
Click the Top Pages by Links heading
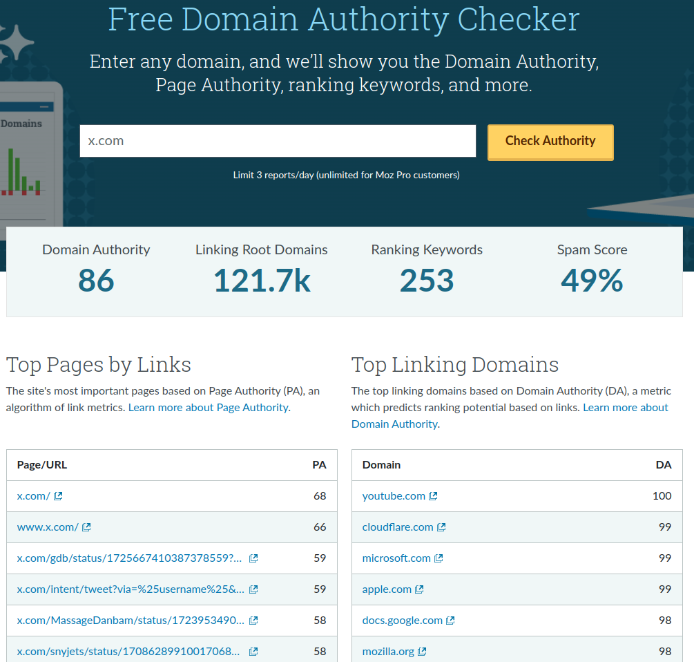[99, 366]
